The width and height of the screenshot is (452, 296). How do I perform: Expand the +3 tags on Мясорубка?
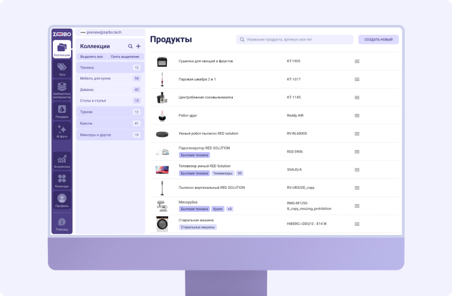[229, 209]
